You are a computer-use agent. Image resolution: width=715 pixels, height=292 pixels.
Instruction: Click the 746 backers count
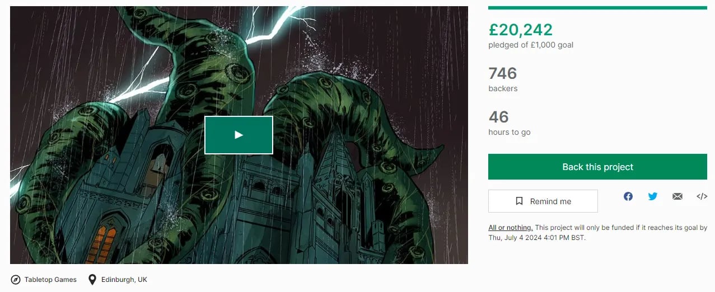click(x=503, y=73)
